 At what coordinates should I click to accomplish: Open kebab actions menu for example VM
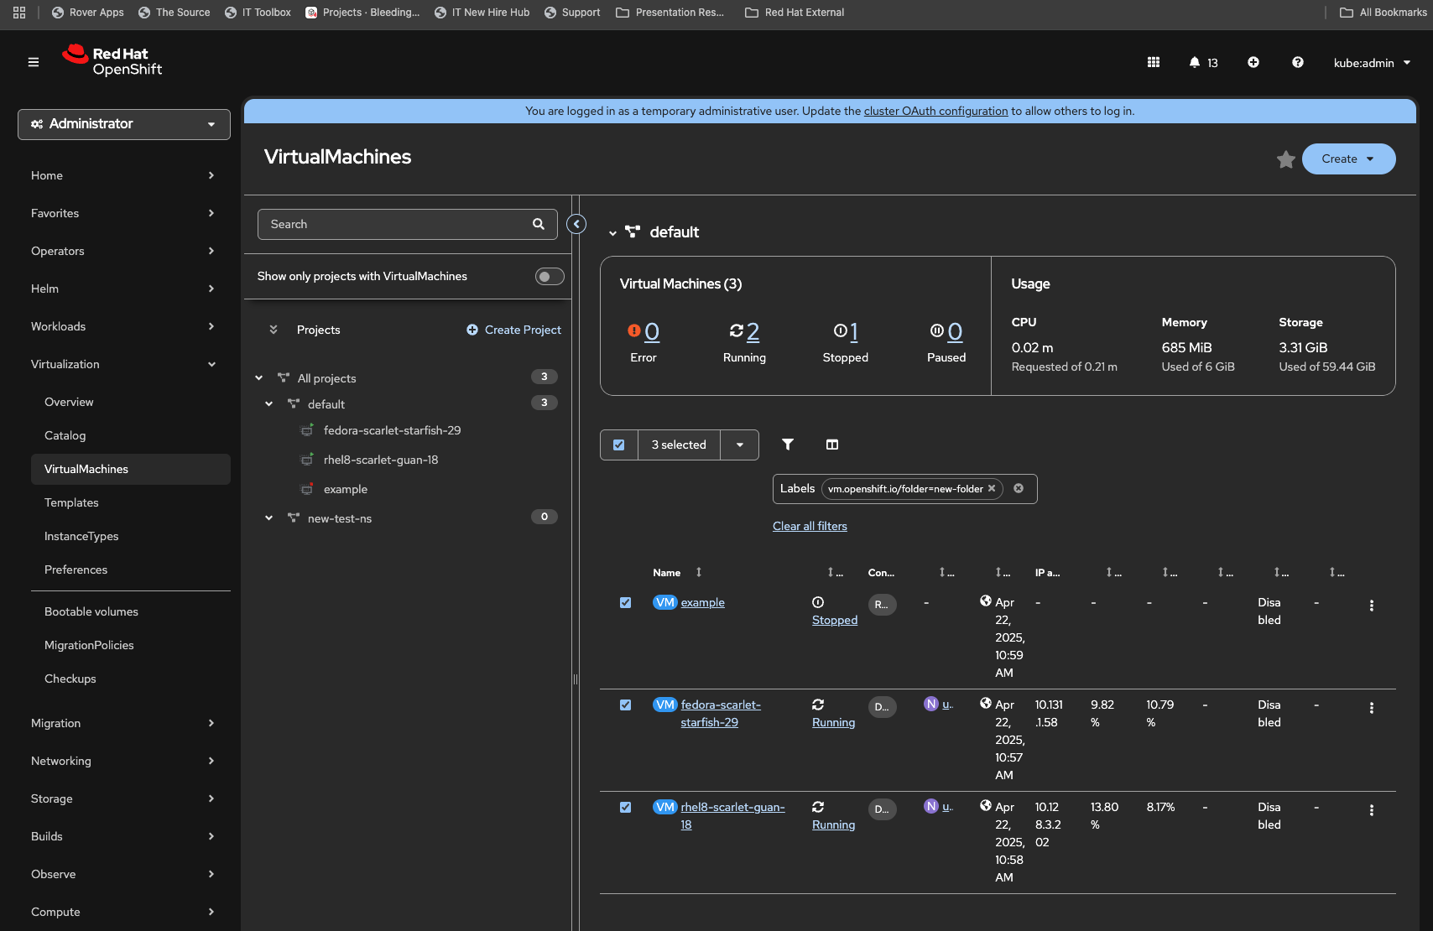click(1371, 606)
